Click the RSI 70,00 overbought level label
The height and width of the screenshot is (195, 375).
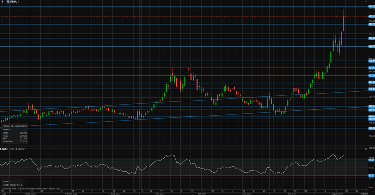point(371,160)
